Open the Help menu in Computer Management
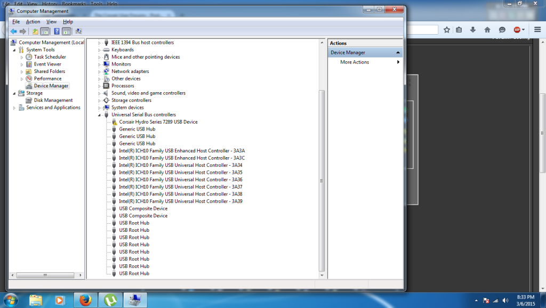546x308 pixels. pos(68,21)
